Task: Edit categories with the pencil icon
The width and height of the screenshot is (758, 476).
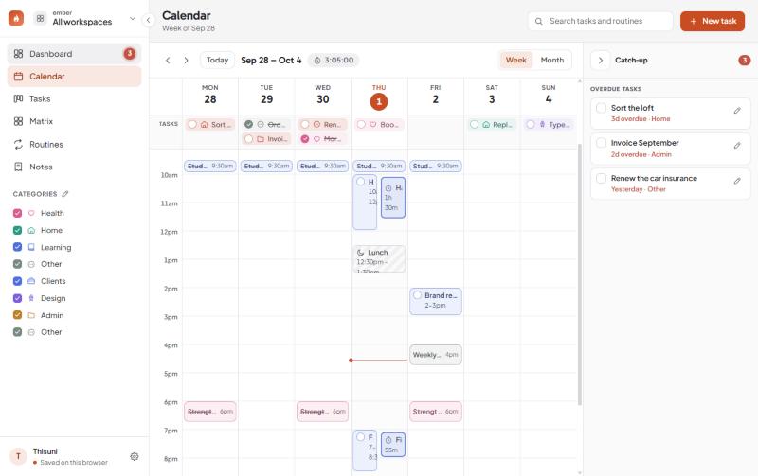Action: pyautogui.click(x=65, y=194)
